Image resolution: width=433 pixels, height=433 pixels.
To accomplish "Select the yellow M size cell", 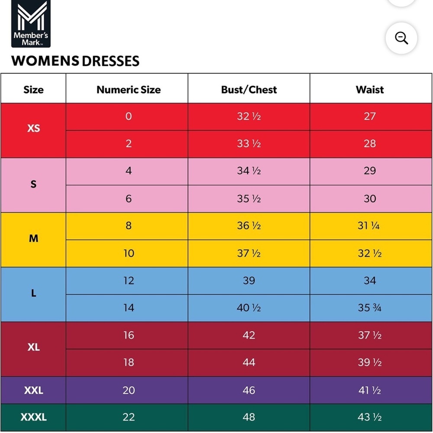I will [x=33, y=240].
